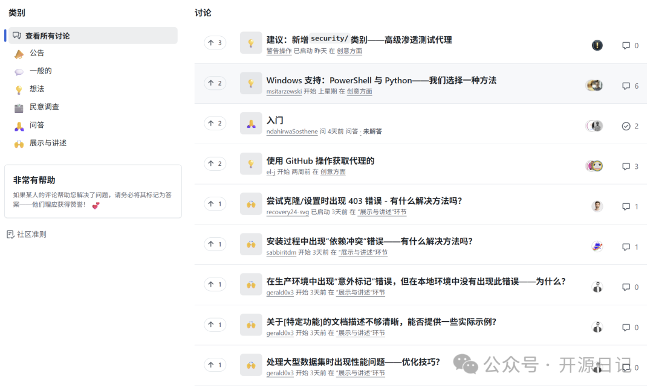This screenshot has width=653, height=391.
Task: Open the 入门 discussion title
Action: pos(275,120)
